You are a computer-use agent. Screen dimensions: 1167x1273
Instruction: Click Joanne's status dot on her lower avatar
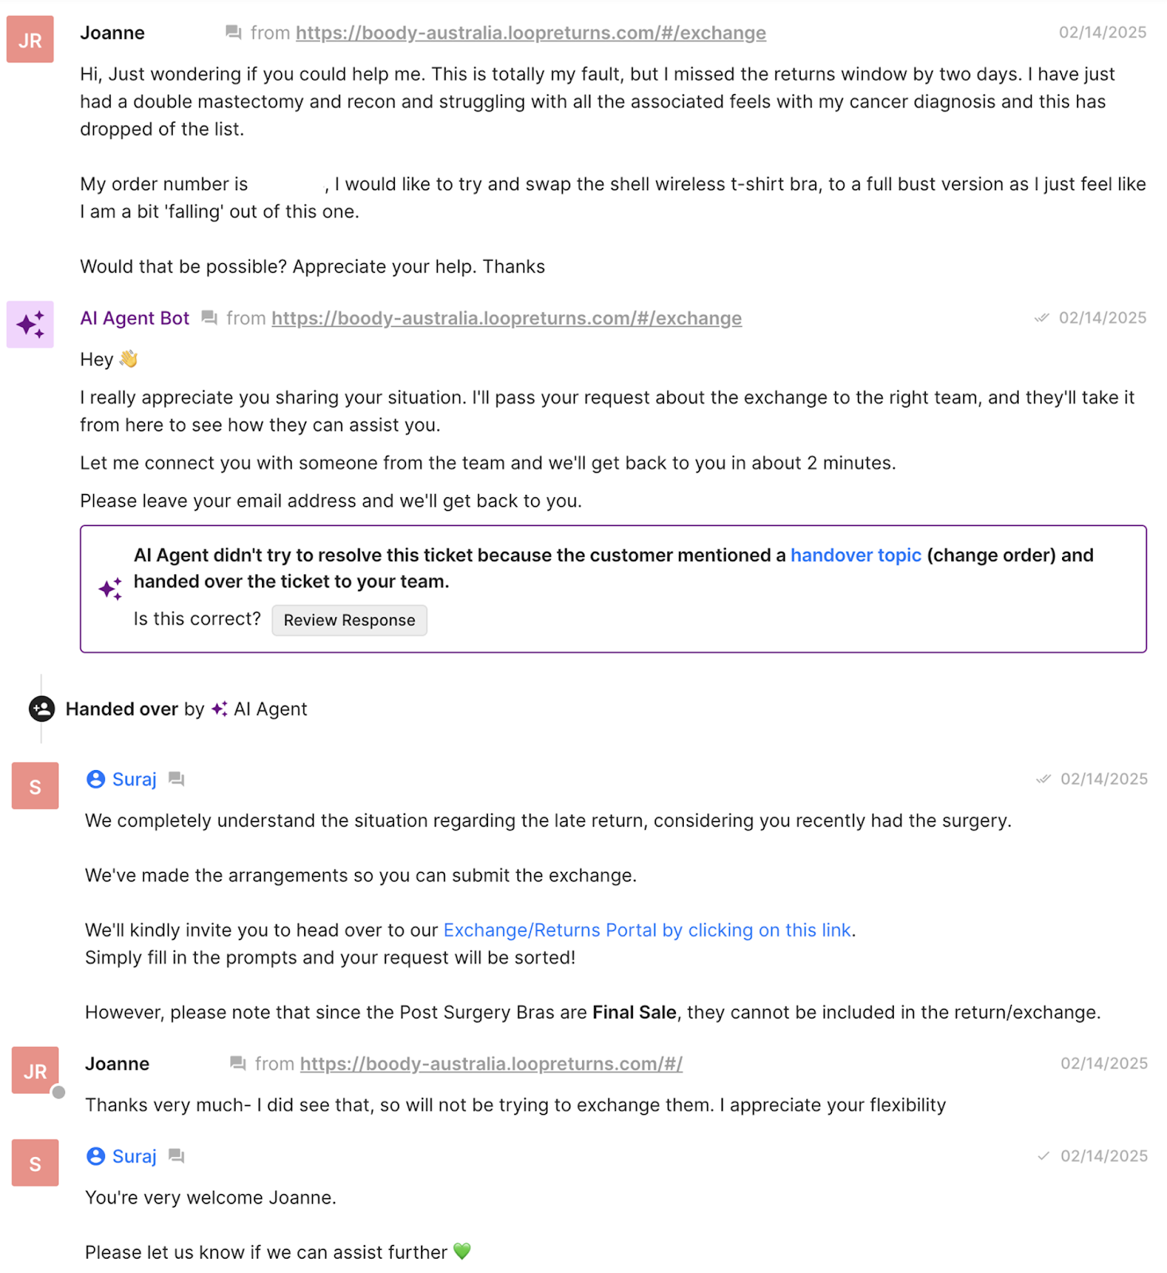pyautogui.click(x=59, y=1092)
